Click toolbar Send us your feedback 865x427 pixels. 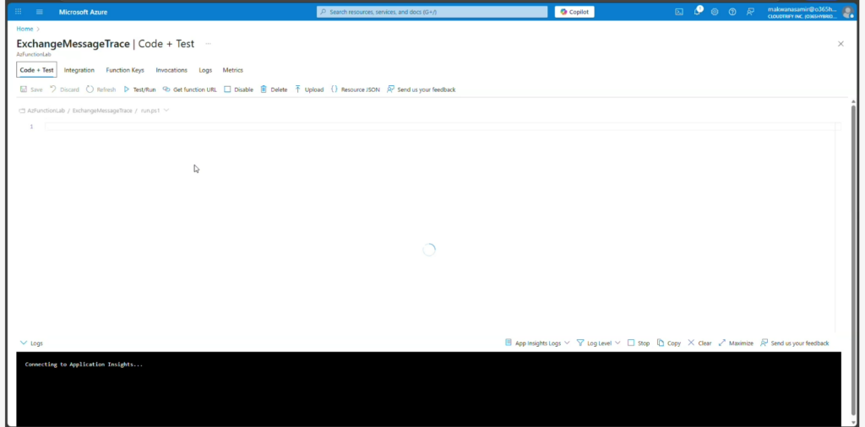point(422,89)
